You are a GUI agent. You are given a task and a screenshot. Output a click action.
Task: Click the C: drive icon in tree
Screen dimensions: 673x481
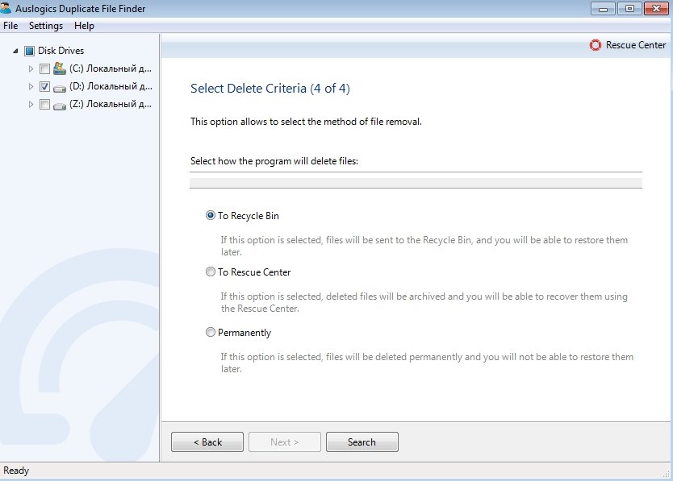(59, 68)
